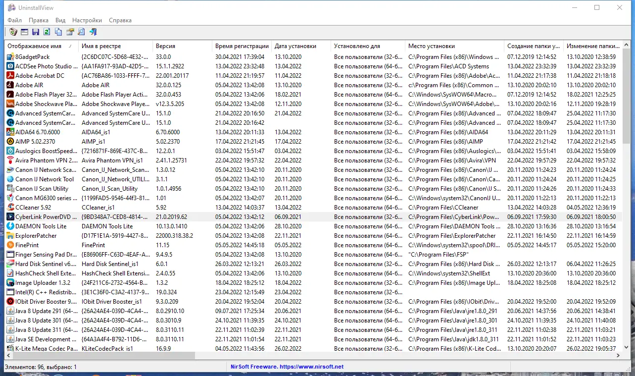This screenshot has height=376, width=635.
Task: Click the Refresh toolbar icon
Action: point(47,32)
